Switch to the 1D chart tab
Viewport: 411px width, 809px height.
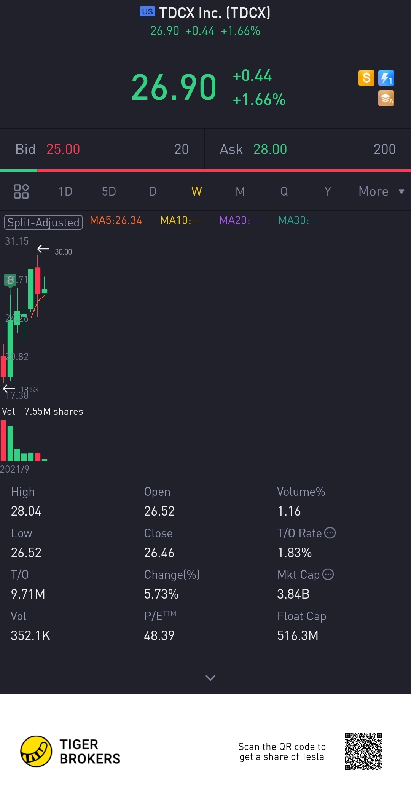tap(65, 191)
